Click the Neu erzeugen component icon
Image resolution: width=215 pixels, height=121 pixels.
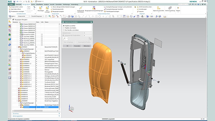point(47,8)
